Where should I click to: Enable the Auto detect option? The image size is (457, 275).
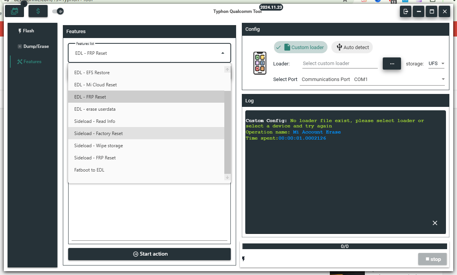coord(352,48)
